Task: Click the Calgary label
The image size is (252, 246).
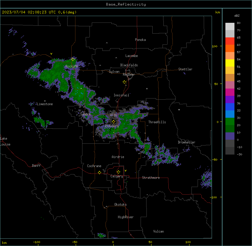Action: 117,176
